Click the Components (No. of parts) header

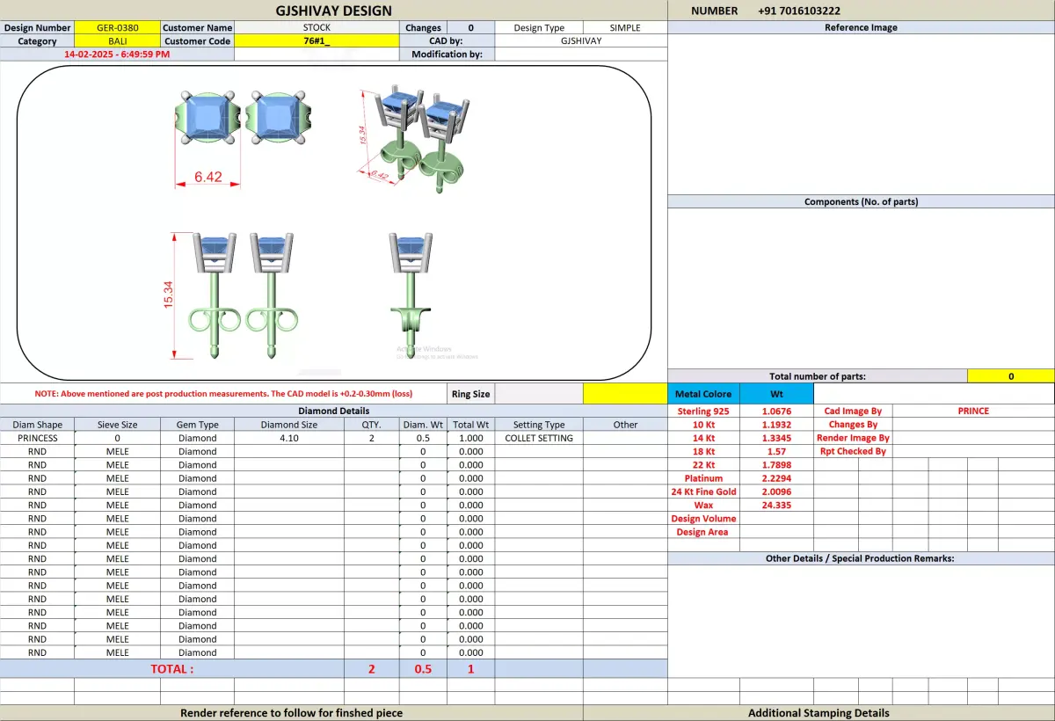[861, 201]
